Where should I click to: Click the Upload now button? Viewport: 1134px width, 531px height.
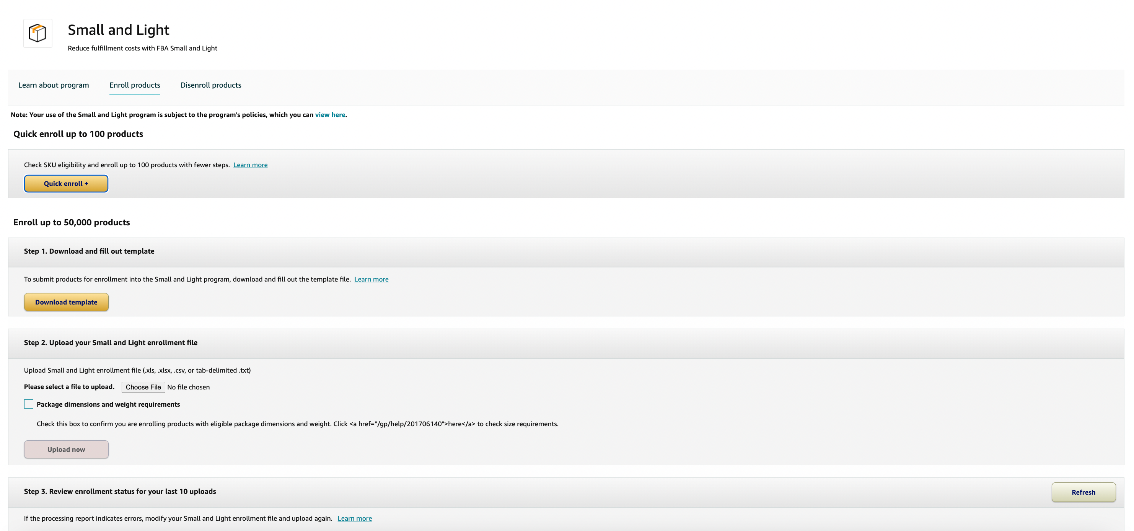coord(66,450)
